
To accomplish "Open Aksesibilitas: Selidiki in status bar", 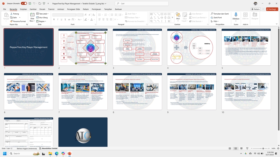I will [x=48, y=149].
